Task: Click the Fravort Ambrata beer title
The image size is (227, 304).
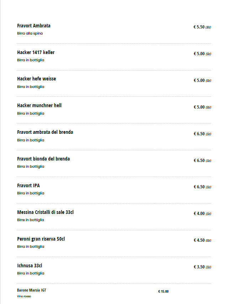Action: pos(34,26)
